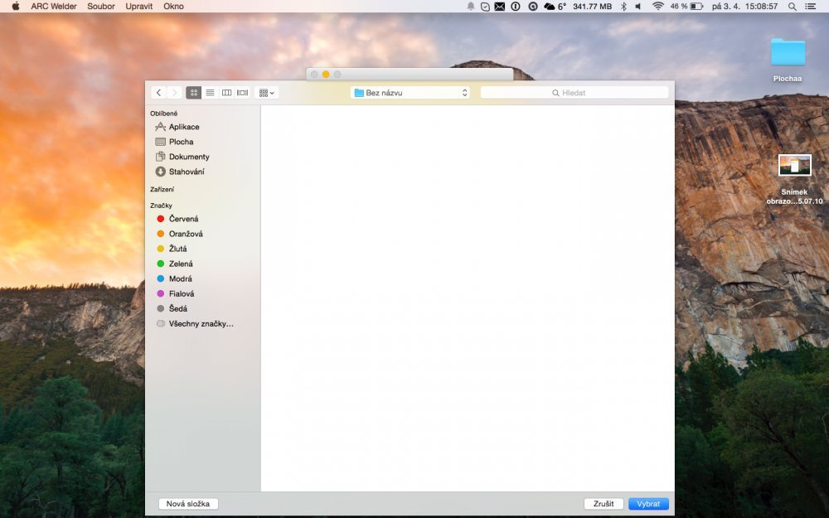This screenshot has height=518, width=829.
Task: Open the Soubor menu
Action: pyautogui.click(x=101, y=6)
